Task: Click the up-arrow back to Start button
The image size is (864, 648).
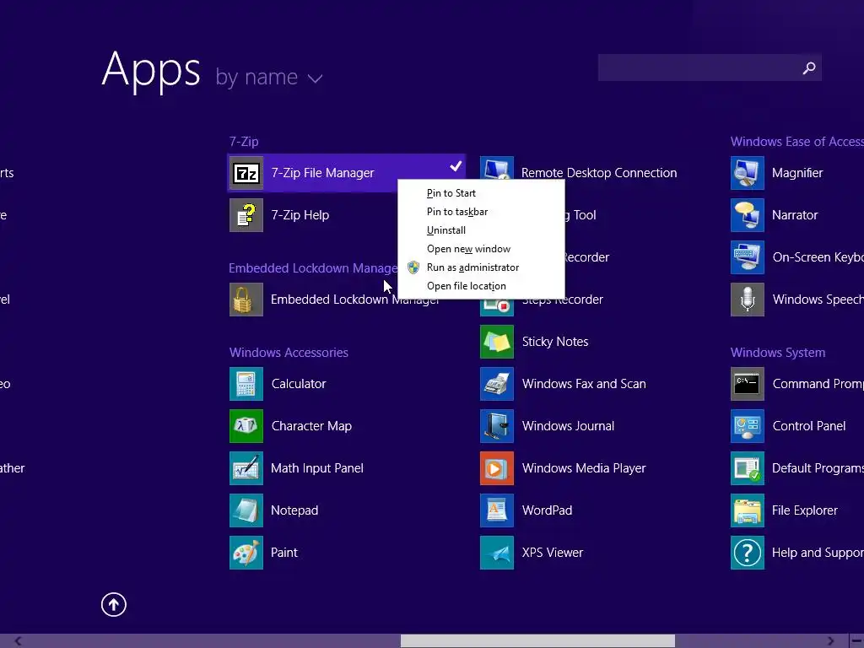Action: click(114, 604)
